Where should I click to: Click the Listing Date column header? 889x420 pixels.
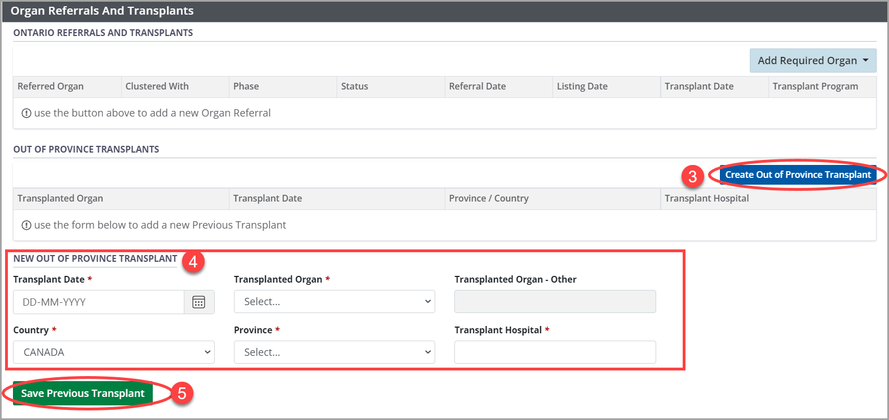(x=582, y=87)
